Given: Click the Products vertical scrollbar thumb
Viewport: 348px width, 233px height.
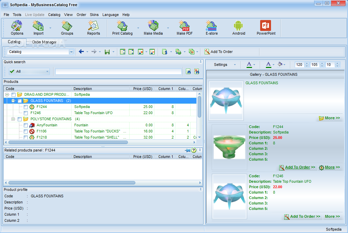Looking at the screenshot, I should 199,107.
